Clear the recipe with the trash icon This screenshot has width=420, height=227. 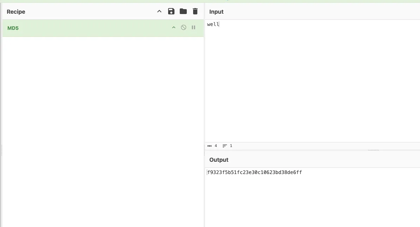point(195,12)
